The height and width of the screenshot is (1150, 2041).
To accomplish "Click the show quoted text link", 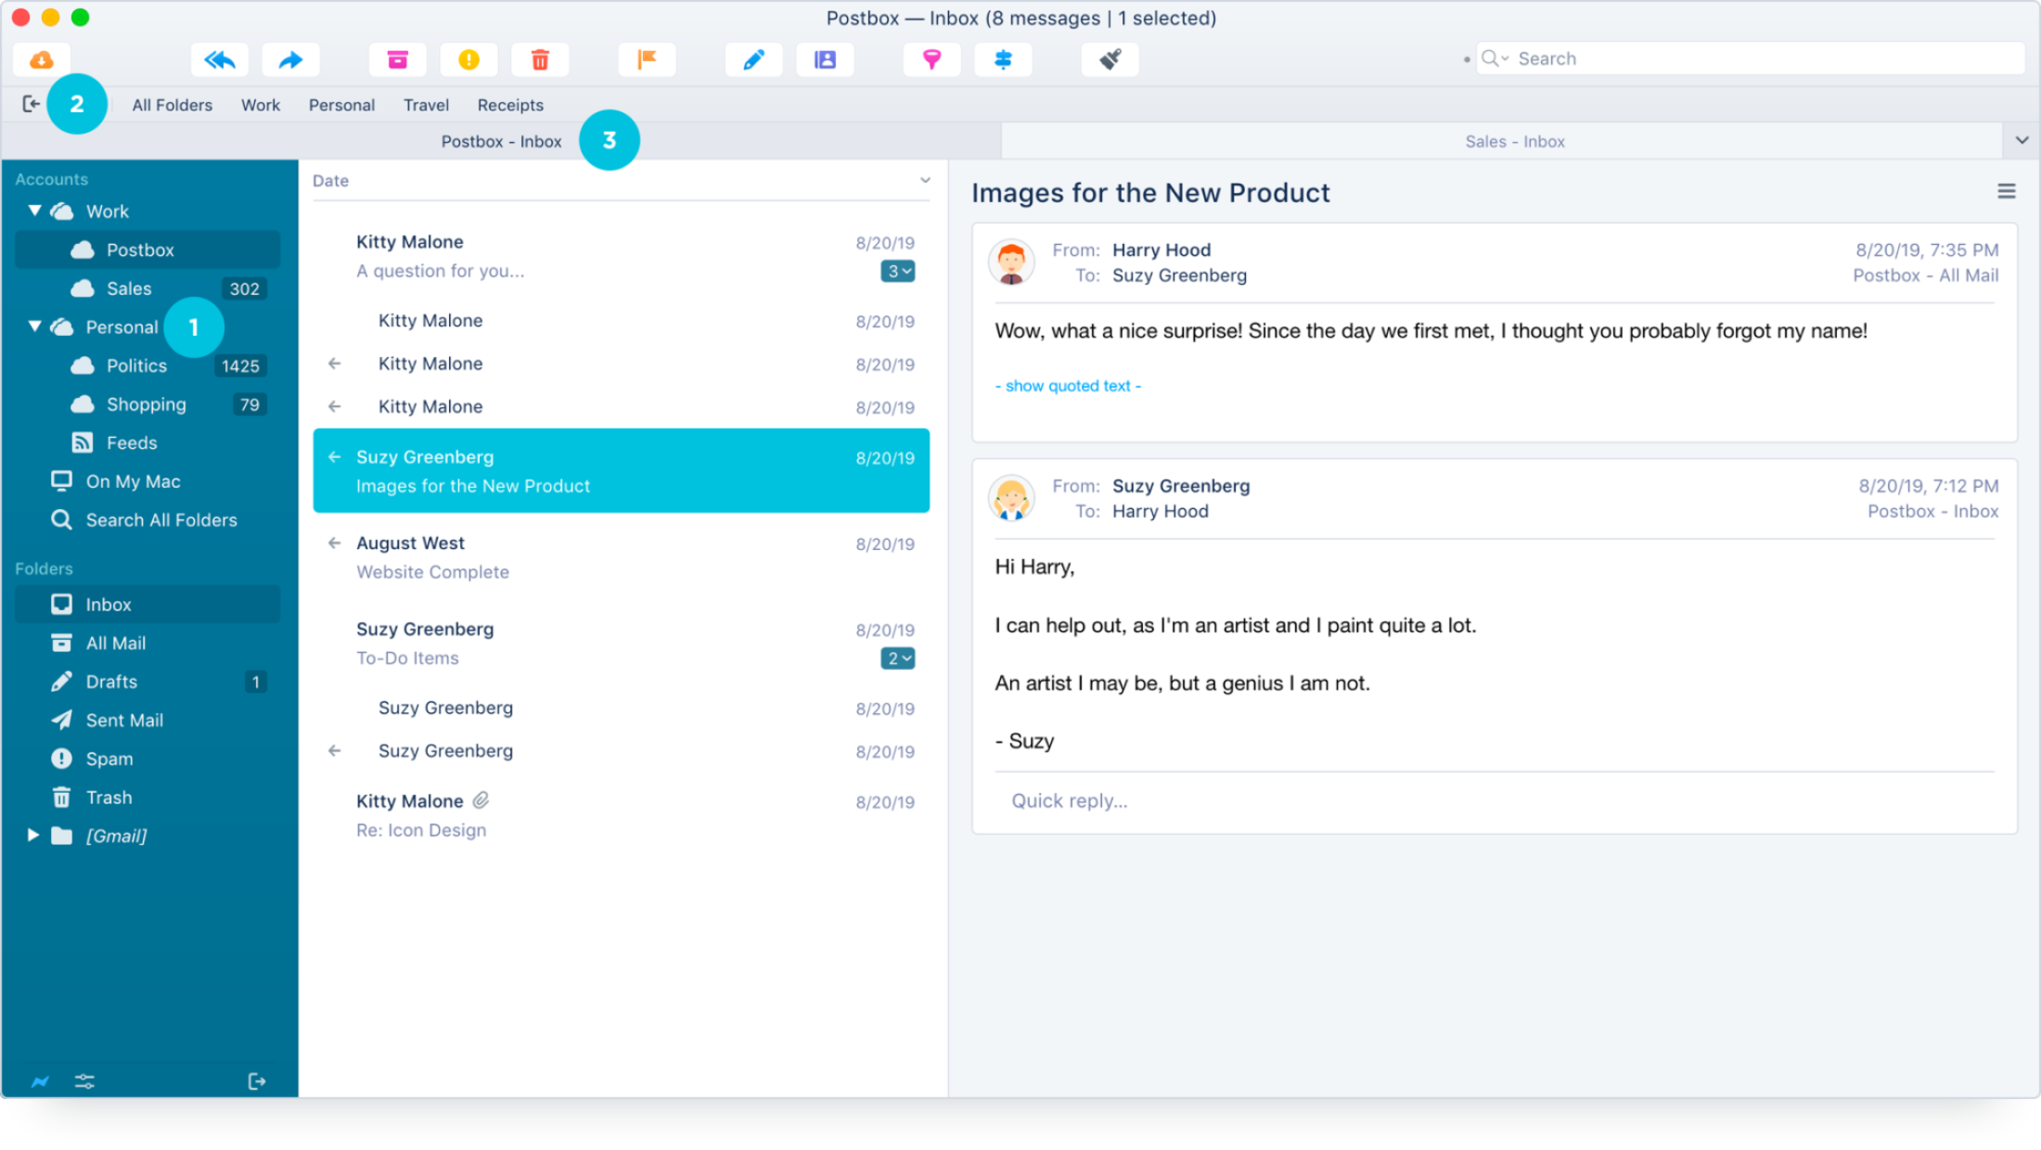I will point(1068,386).
